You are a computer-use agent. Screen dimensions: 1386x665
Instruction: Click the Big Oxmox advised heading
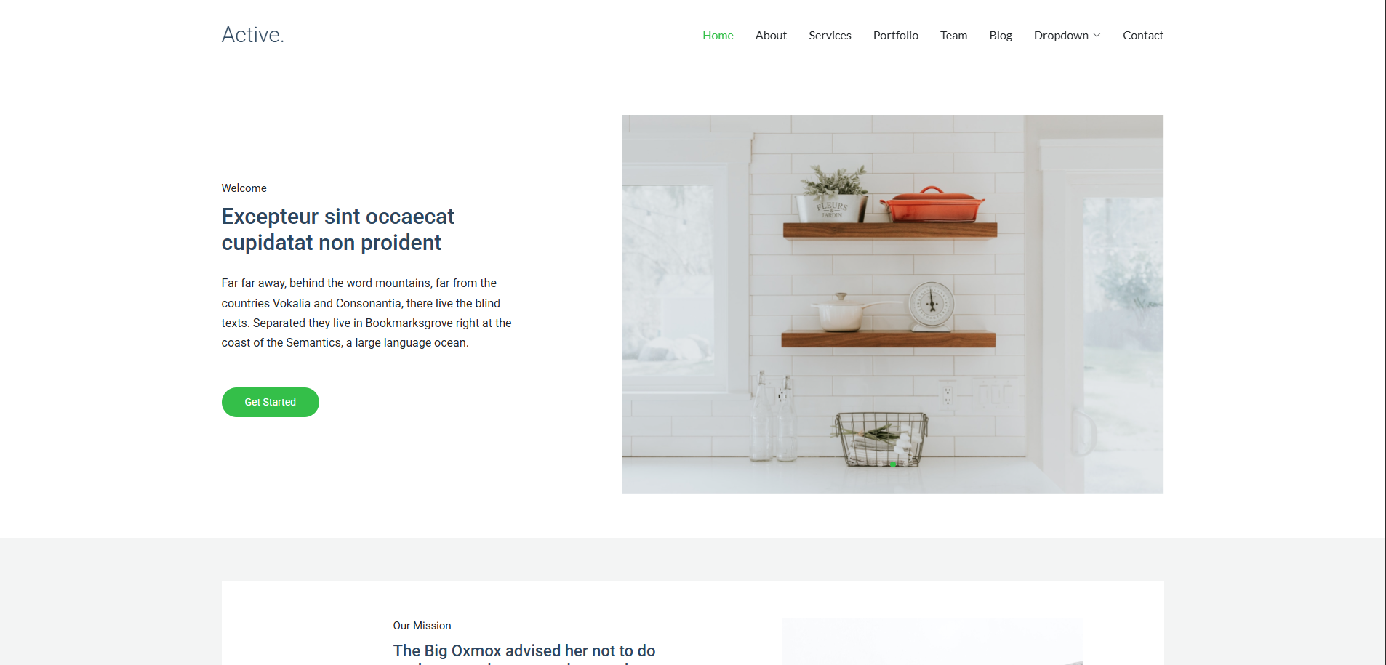(x=524, y=651)
